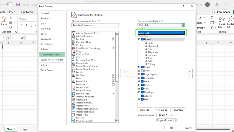
Task: Click the Move Up arrow button
Action: [190, 71]
